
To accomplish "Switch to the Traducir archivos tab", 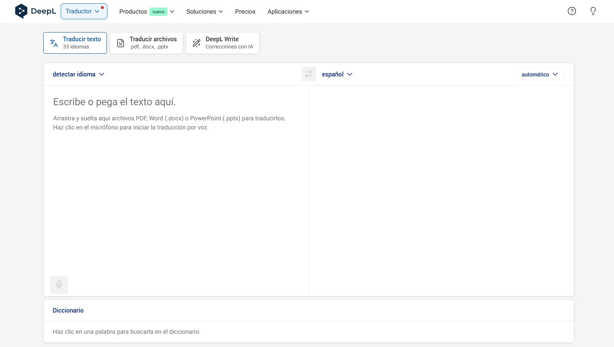I will pyautogui.click(x=146, y=43).
